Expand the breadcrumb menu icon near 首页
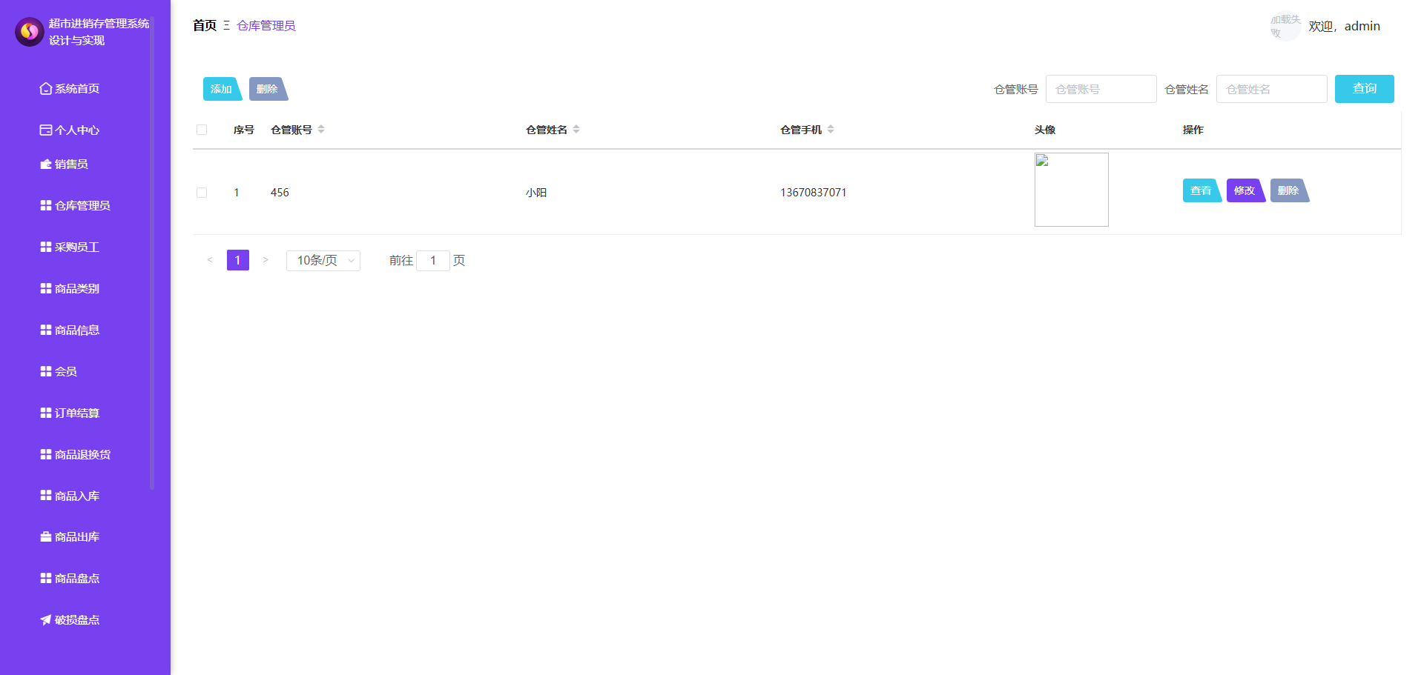Image resolution: width=1424 pixels, height=675 pixels. click(225, 25)
